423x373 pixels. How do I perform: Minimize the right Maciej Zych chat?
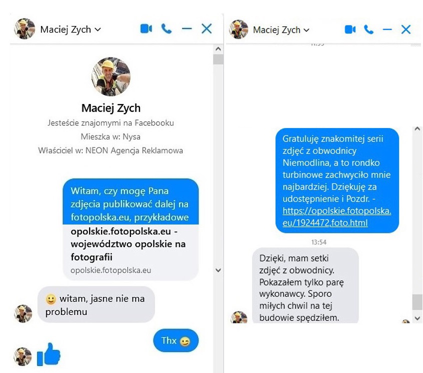coord(387,29)
